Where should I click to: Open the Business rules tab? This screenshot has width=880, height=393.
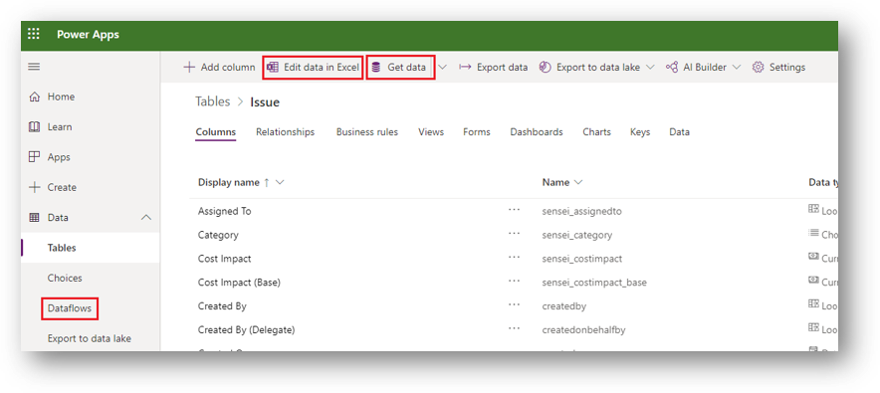coord(367,132)
